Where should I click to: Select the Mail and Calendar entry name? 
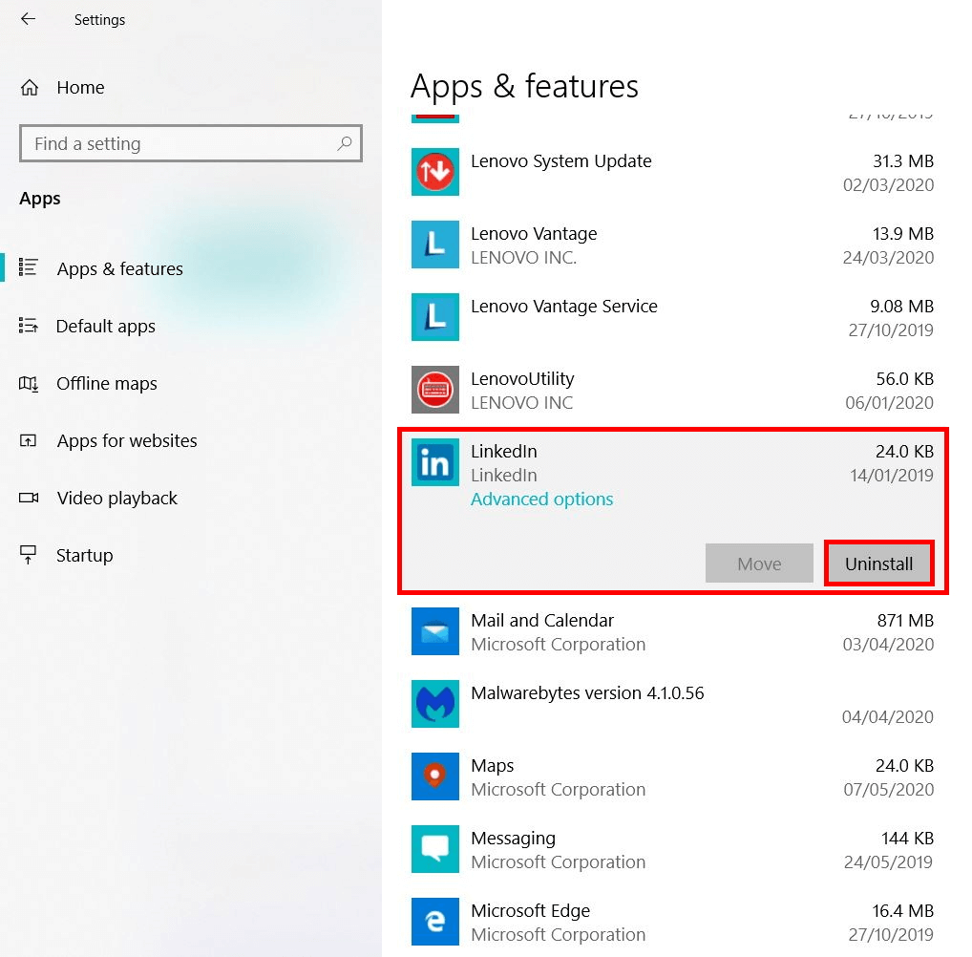(x=542, y=621)
